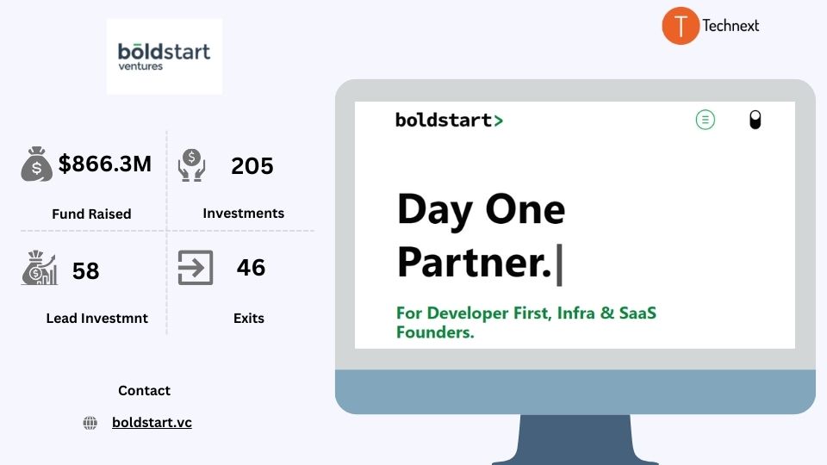Click the Lead Investmnt label
Screen dimensions: 827x465
[x=97, y=319]
